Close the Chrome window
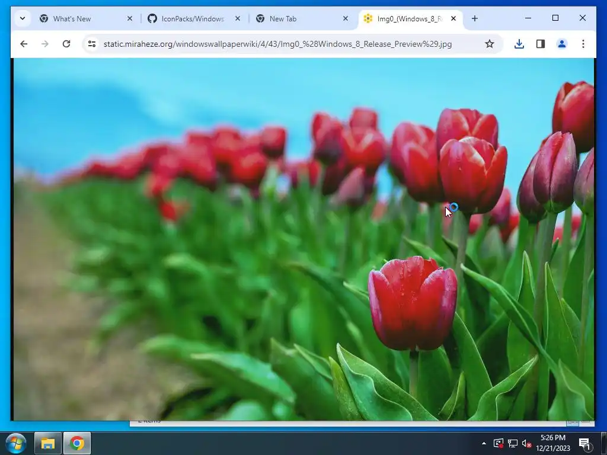This screenshot has width=607, height=455. [x=583, y=18]
